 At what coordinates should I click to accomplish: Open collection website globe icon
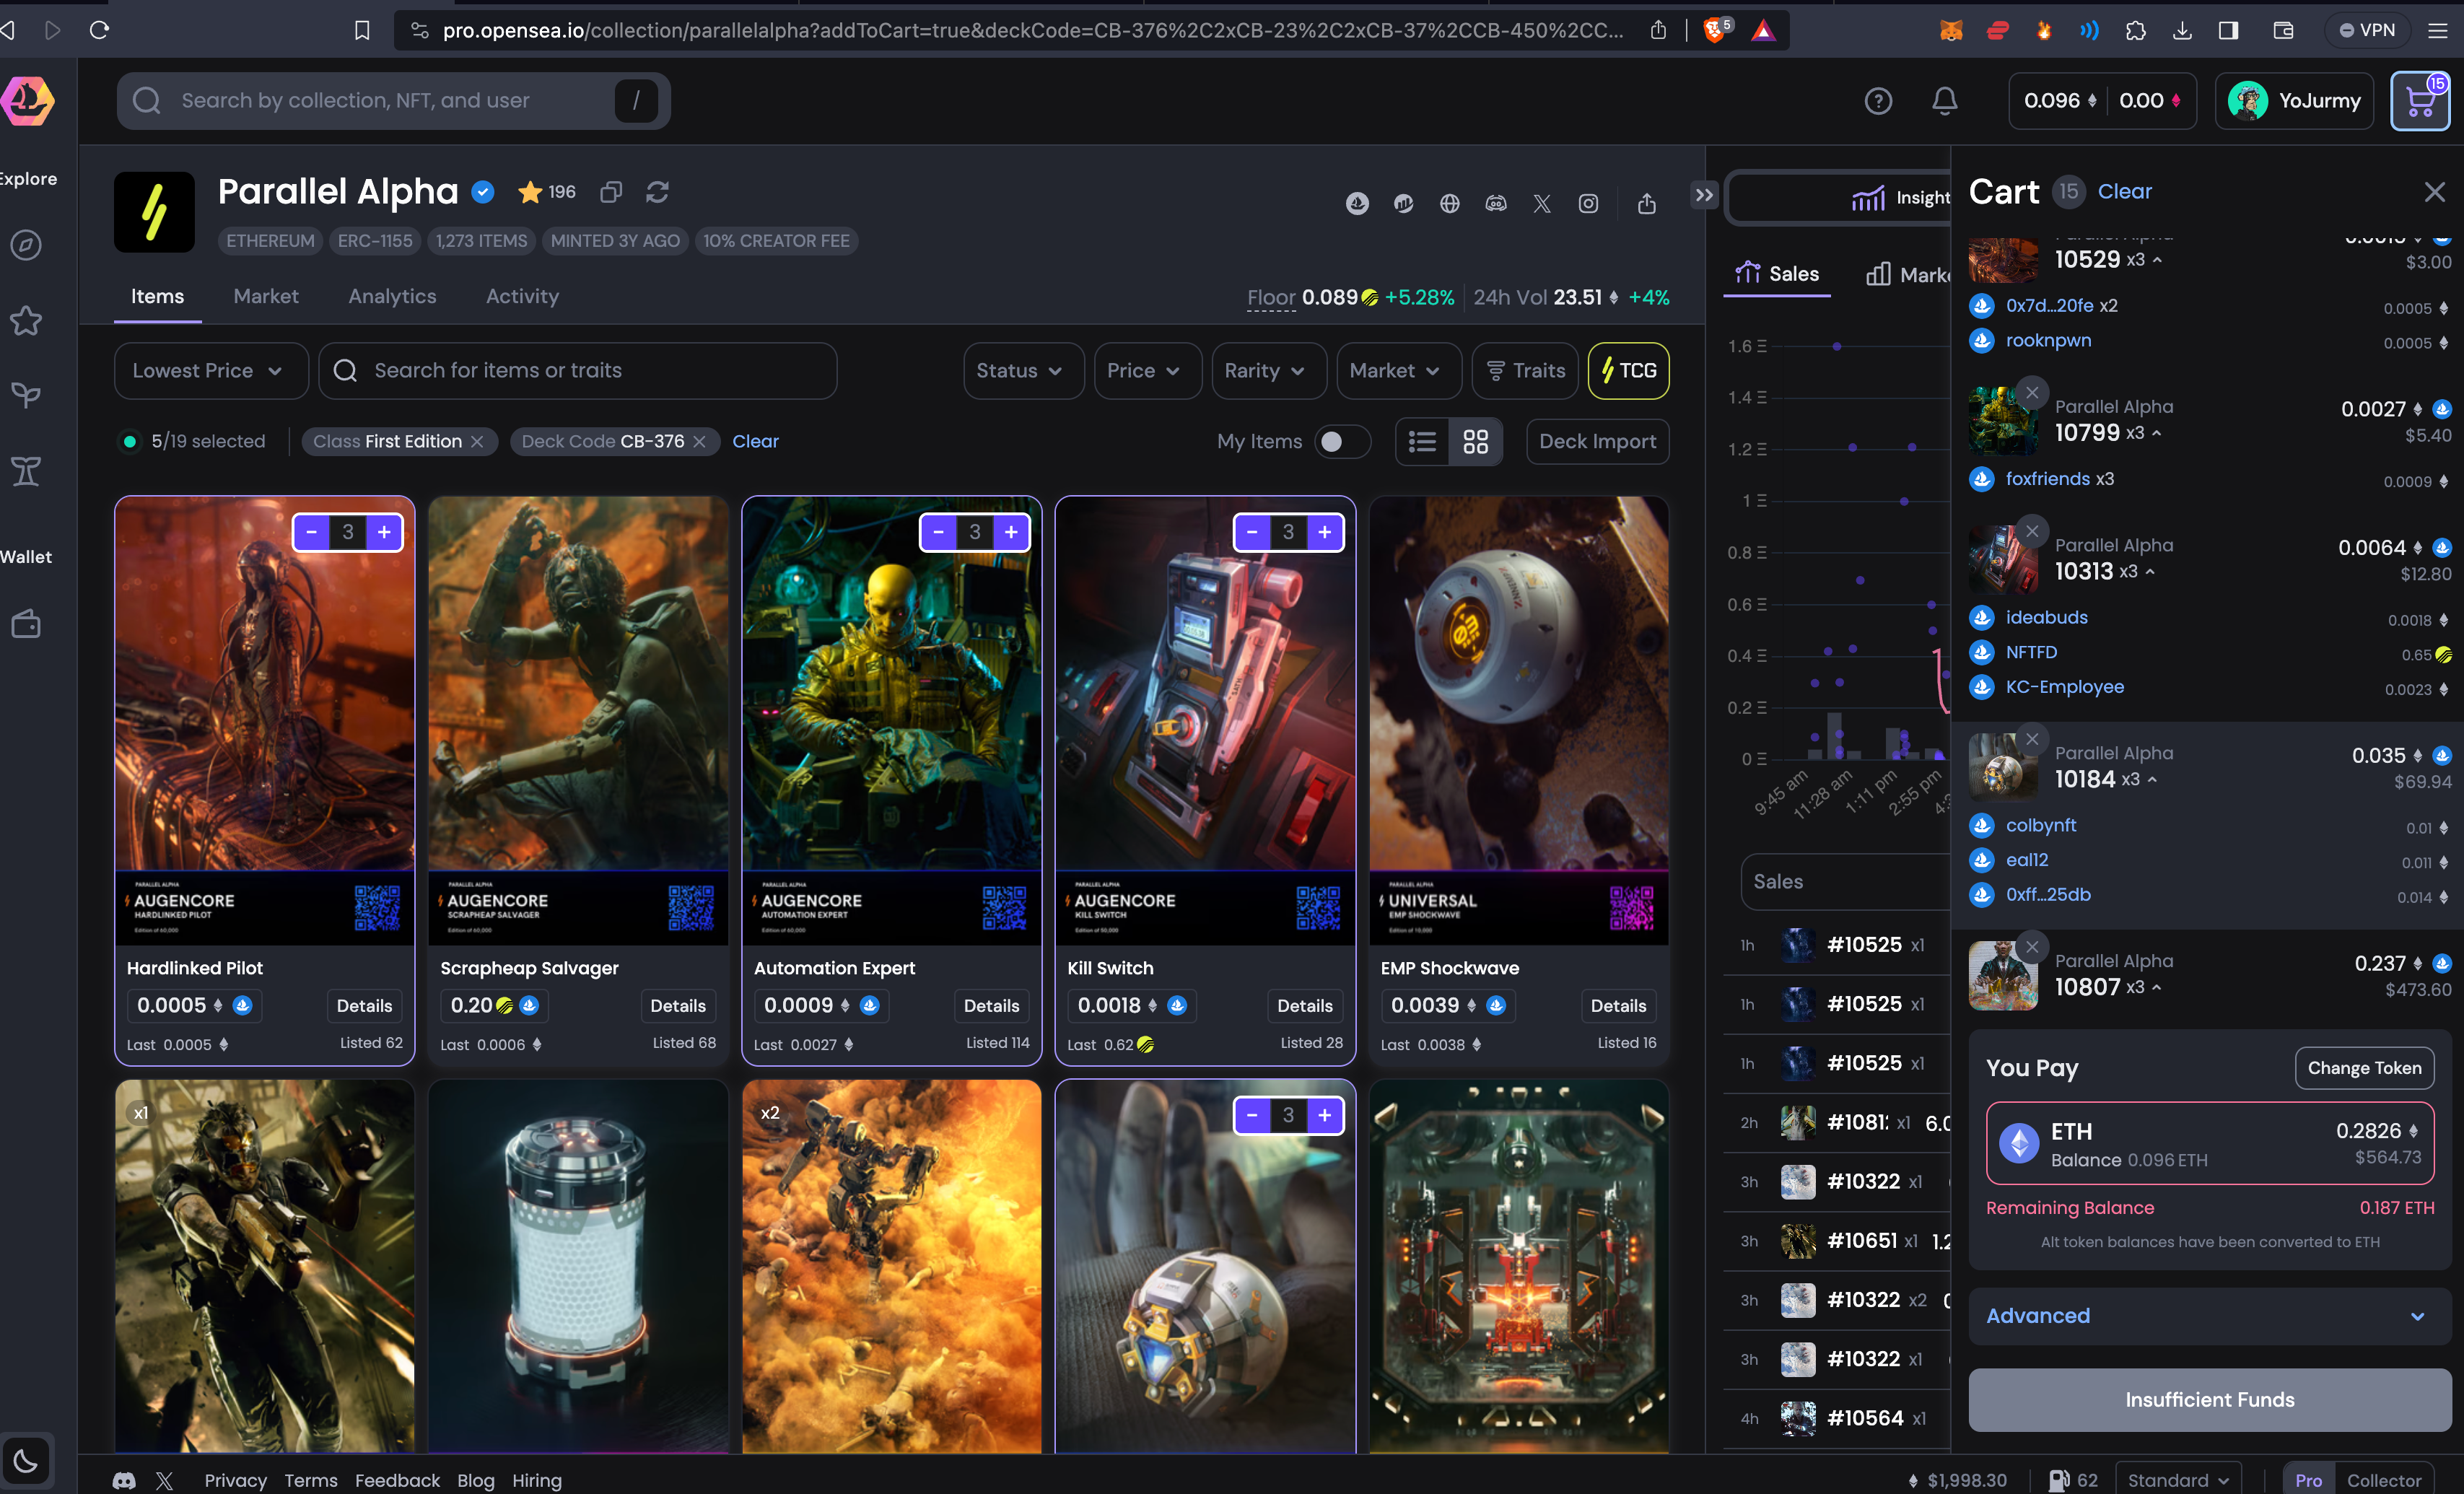[1450, 204]
